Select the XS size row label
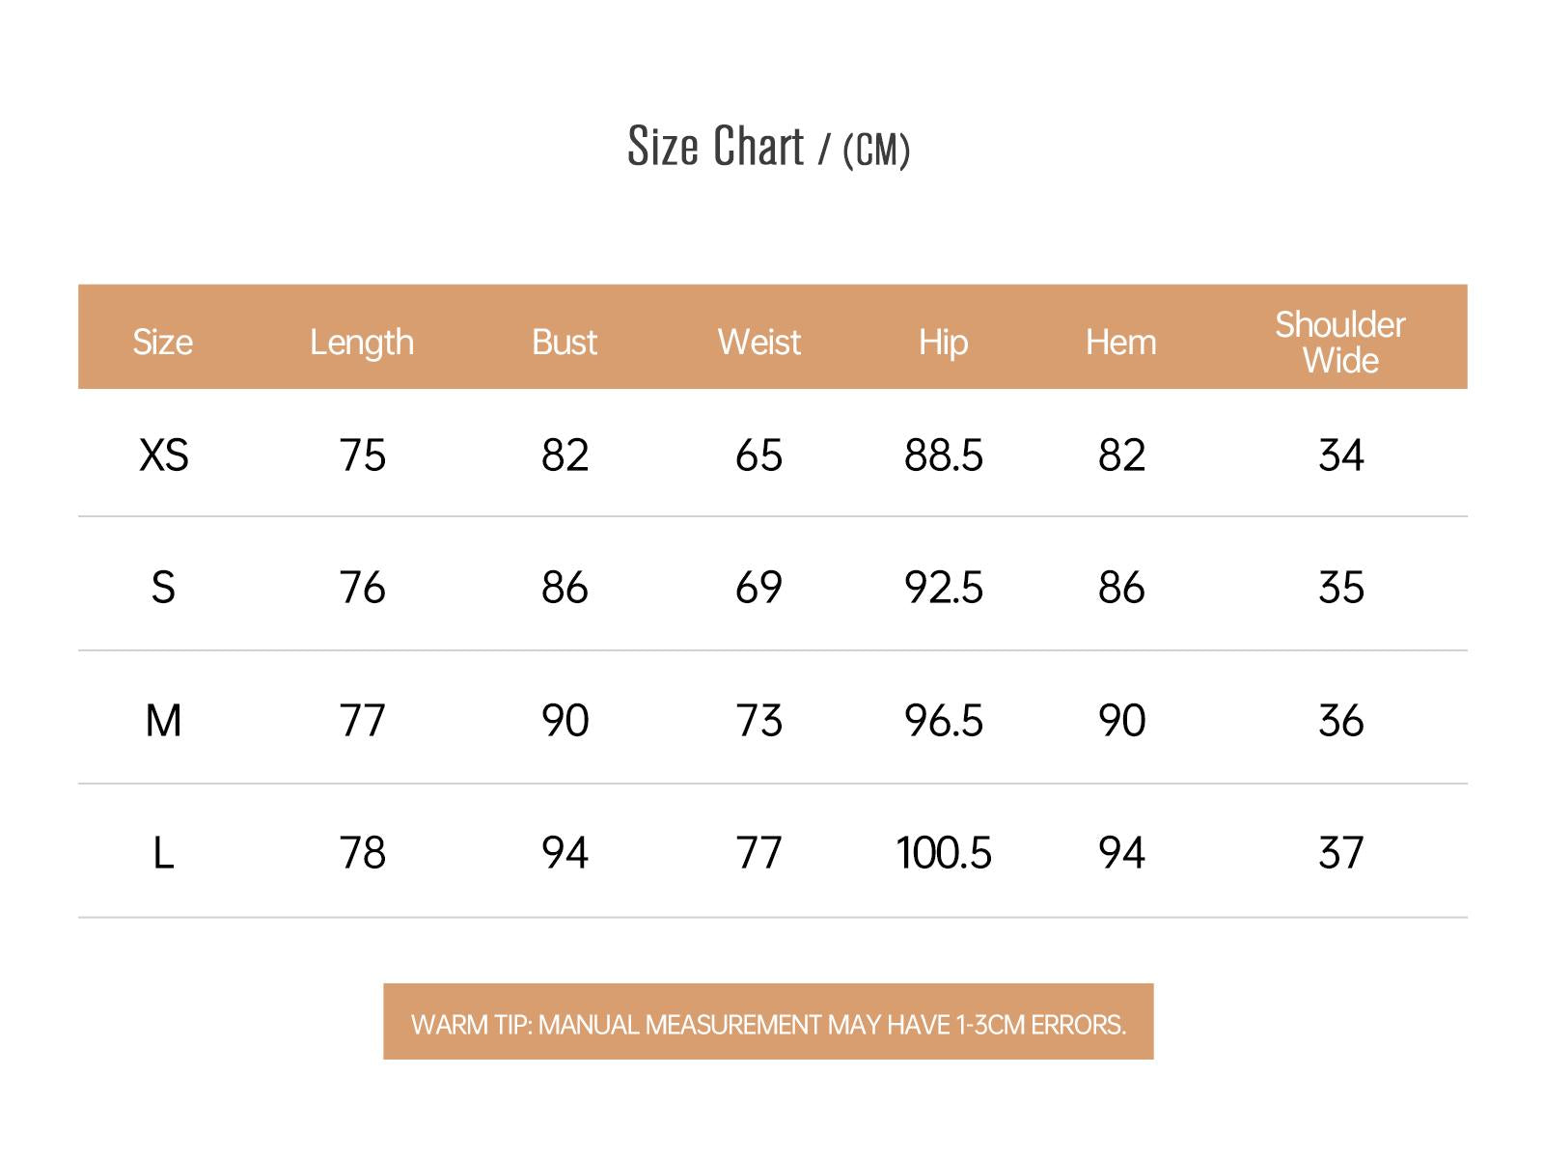Image resolution: width=1544 pixels, height=1158 pixels. point(164,455)
